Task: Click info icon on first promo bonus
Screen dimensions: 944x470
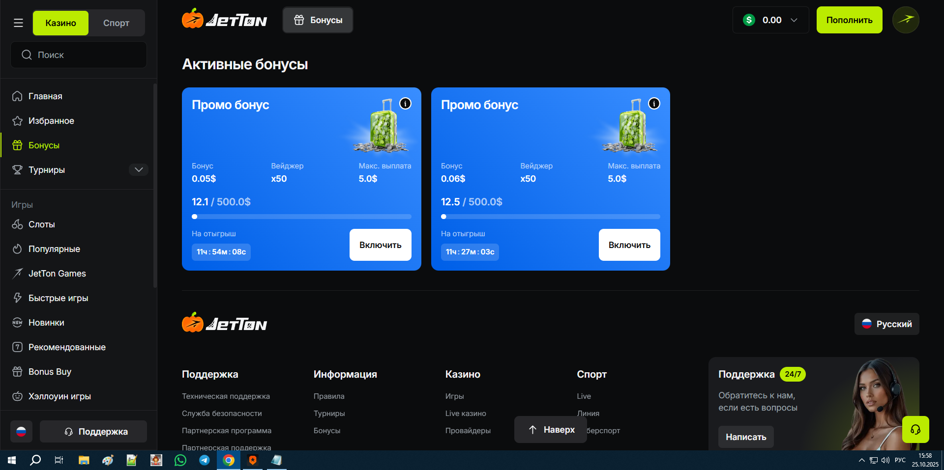Action: click(405, 104)
